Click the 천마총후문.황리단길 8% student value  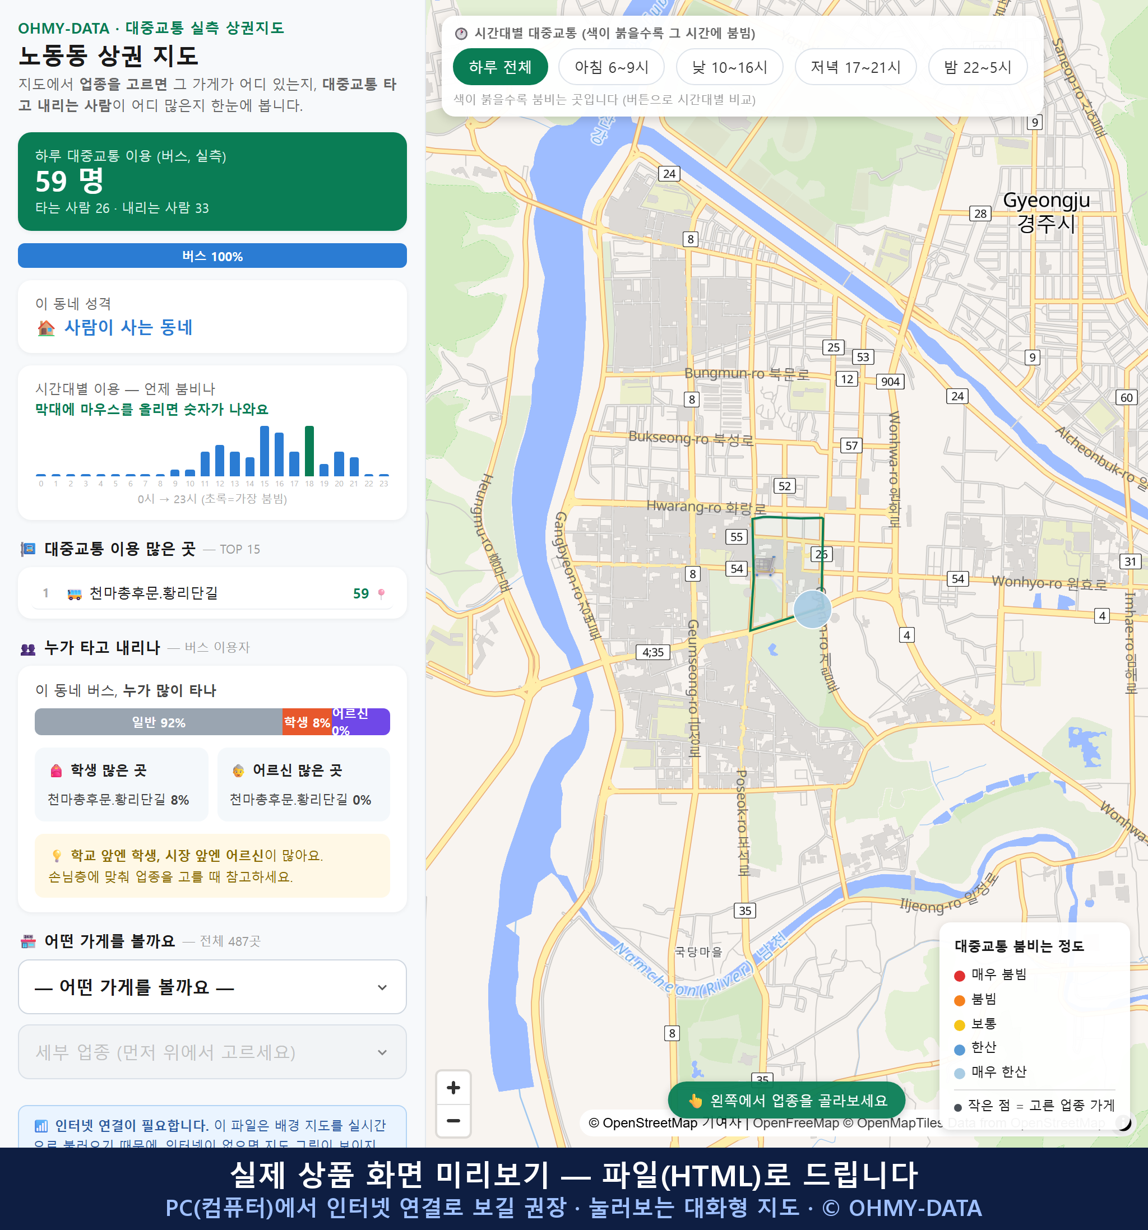118,800
